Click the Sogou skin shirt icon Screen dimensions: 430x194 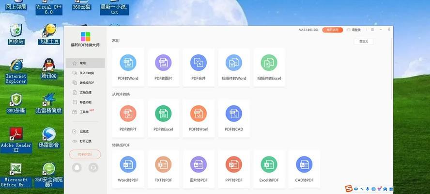380,189
